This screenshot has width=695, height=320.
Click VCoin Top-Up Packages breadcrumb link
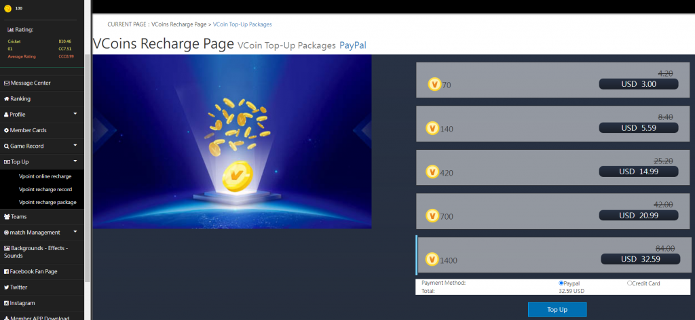[242, 24]
